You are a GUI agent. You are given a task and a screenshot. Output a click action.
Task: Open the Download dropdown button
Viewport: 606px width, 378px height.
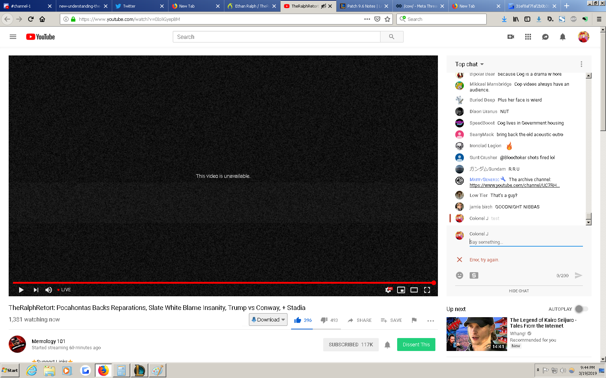[x=268, y=320]
